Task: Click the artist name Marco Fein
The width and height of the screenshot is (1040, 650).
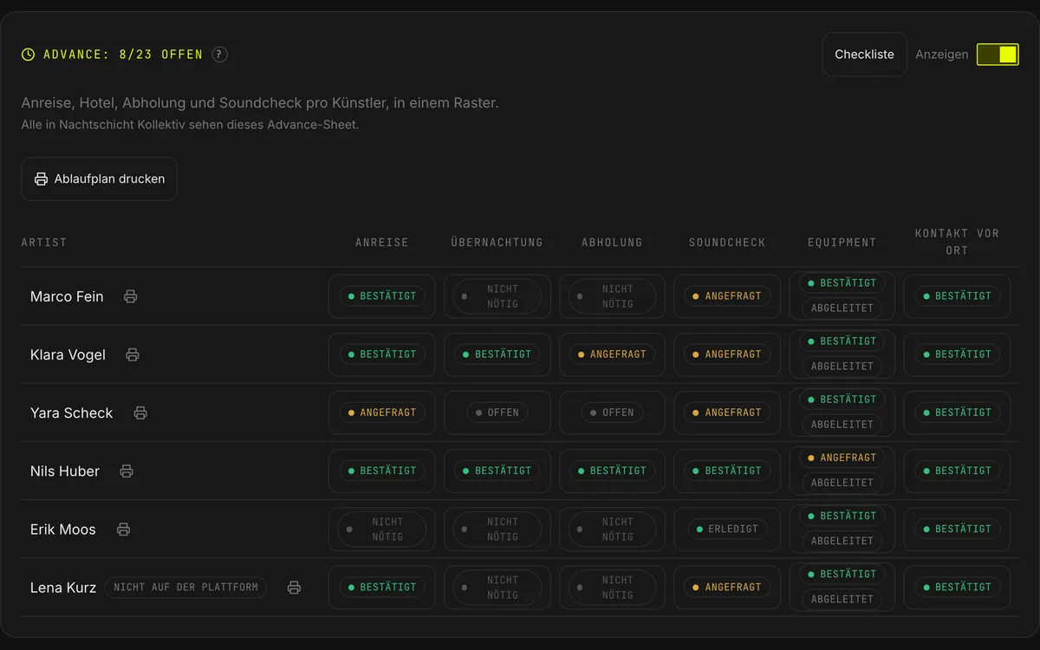Action: (67, 296)
